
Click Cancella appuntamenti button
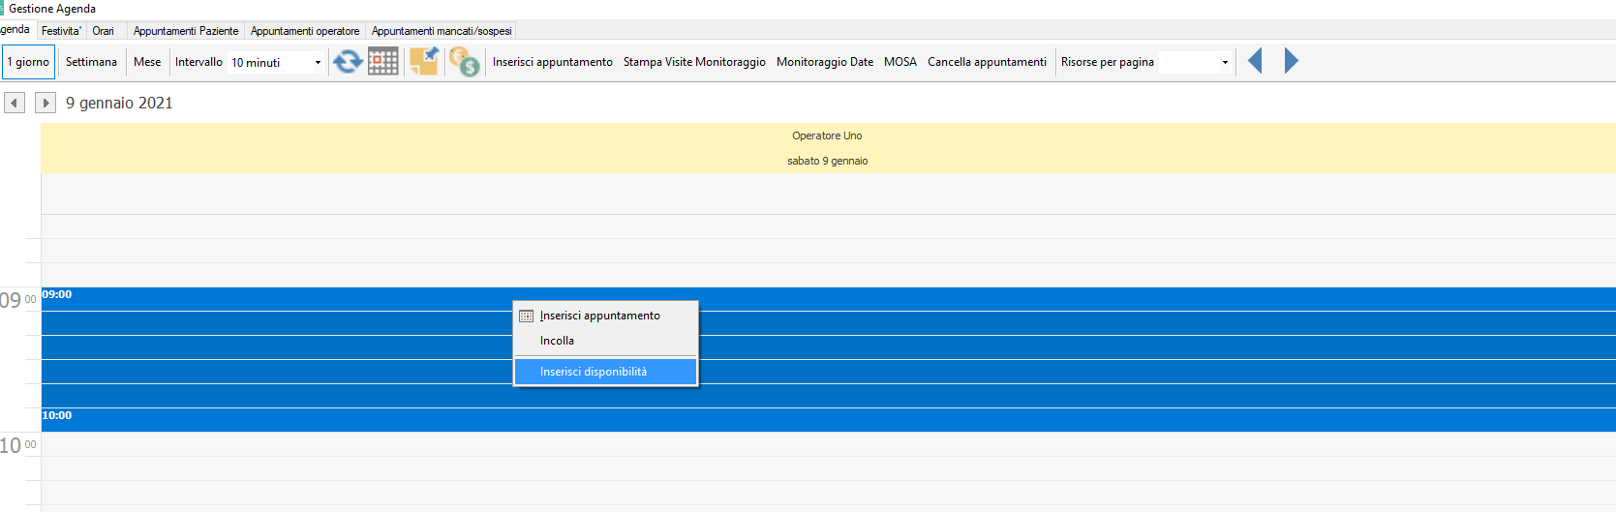click(x=987, y=62)
